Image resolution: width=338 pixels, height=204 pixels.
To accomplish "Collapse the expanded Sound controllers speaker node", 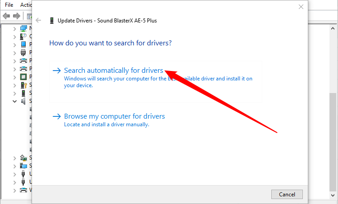I will [x=14, y=101].
